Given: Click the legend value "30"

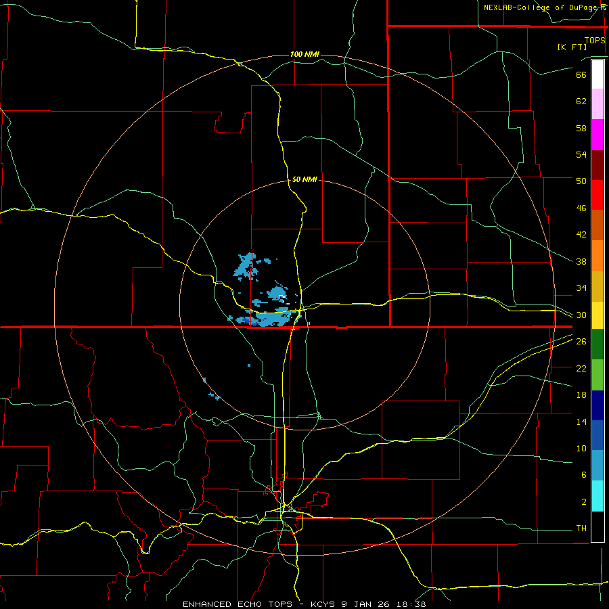Looking at the screenshot, I should point(581,315).
